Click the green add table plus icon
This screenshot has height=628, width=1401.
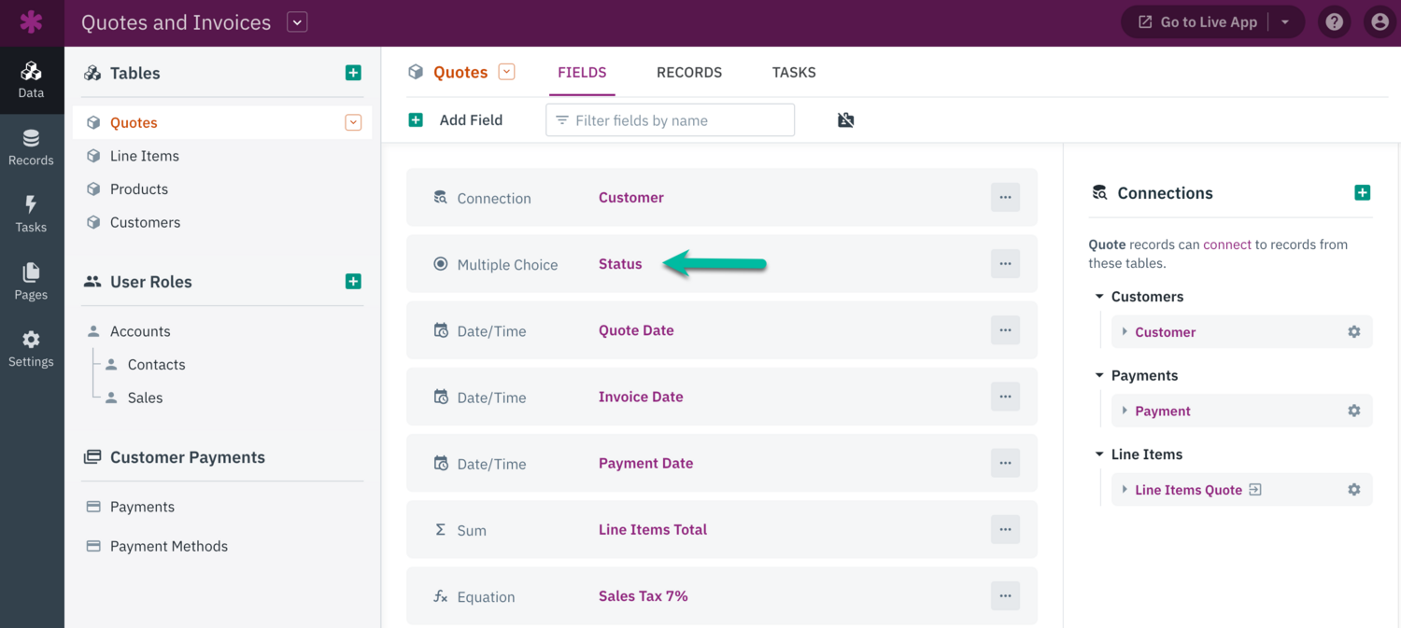[353, 73]
